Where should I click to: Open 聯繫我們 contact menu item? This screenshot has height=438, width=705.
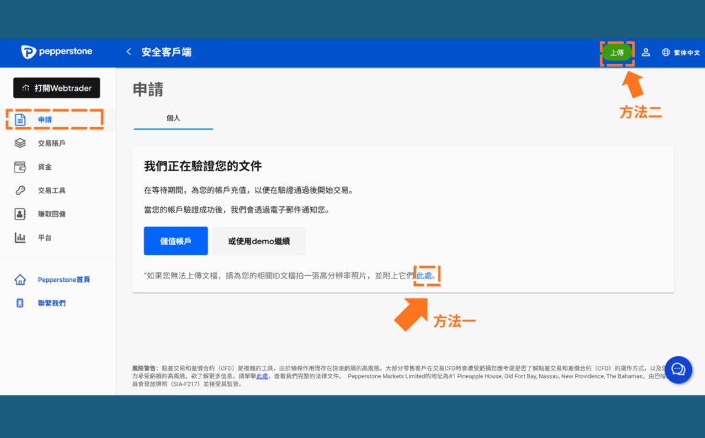click(52, 303)
